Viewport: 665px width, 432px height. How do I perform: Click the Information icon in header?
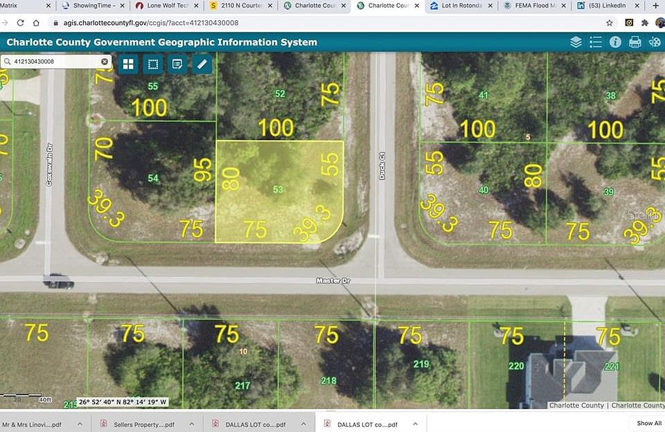tap(615, 42)
